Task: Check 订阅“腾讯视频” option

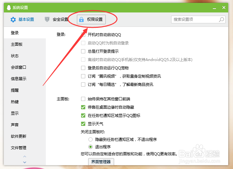Action: [83, 76]
